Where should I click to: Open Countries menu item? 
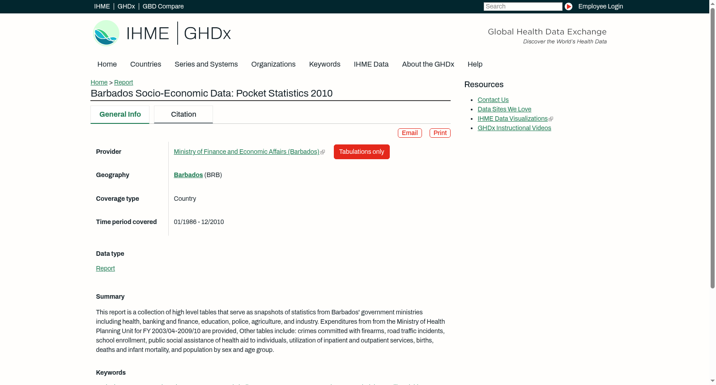pos(145,64)
